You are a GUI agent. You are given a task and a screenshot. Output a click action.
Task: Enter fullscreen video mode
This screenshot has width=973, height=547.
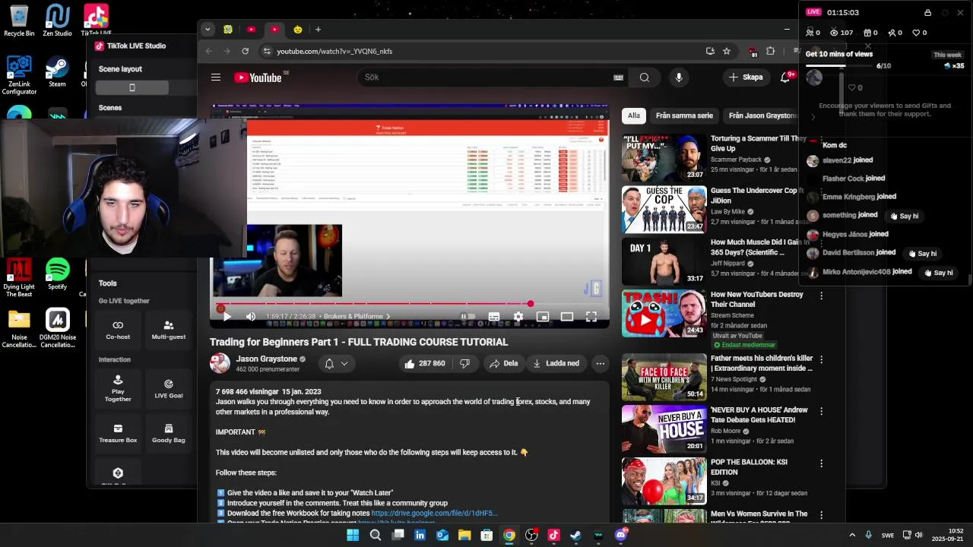(591, 317)
